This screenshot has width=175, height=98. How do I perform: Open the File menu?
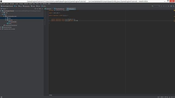[1, 4]
